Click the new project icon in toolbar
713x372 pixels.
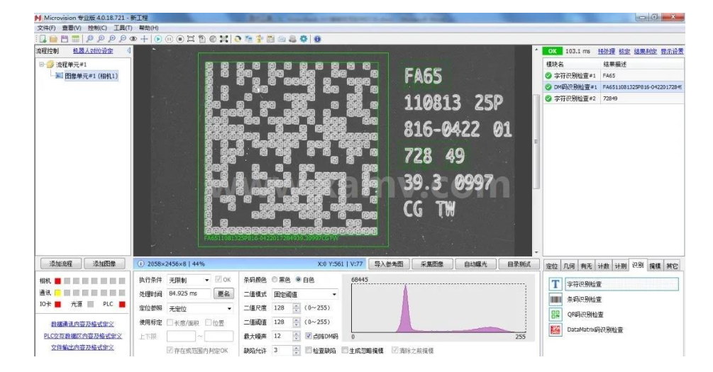(x=43, y=39)
